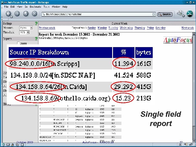Open help via Settings question mark icon

tap(36, 23)
